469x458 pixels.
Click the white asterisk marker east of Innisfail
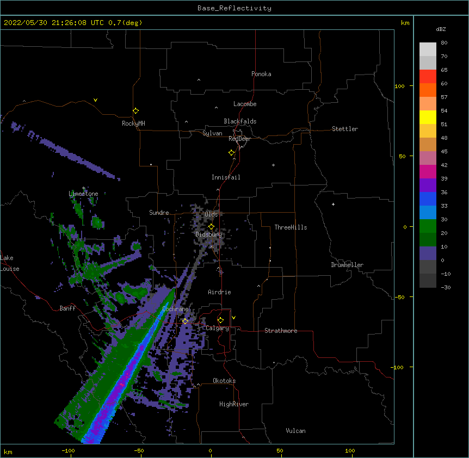pyautogui.click(x=273, y=165)
